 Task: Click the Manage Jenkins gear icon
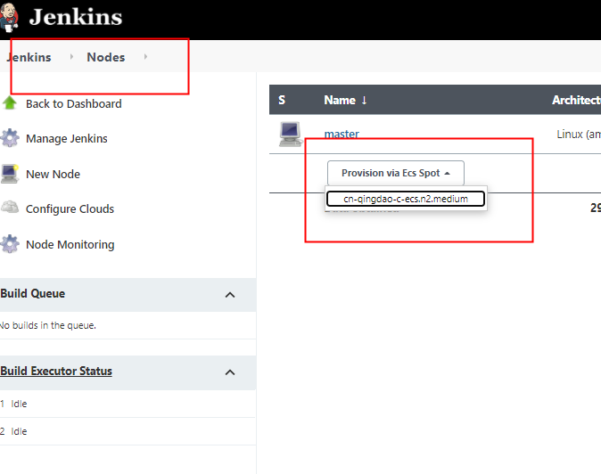tap(10, 138)
